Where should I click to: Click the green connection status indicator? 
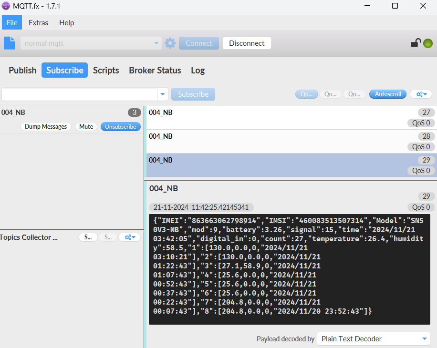click(x=428, y=43)
